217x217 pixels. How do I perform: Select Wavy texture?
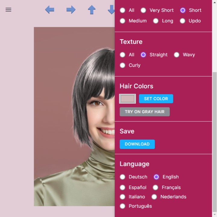177,55
